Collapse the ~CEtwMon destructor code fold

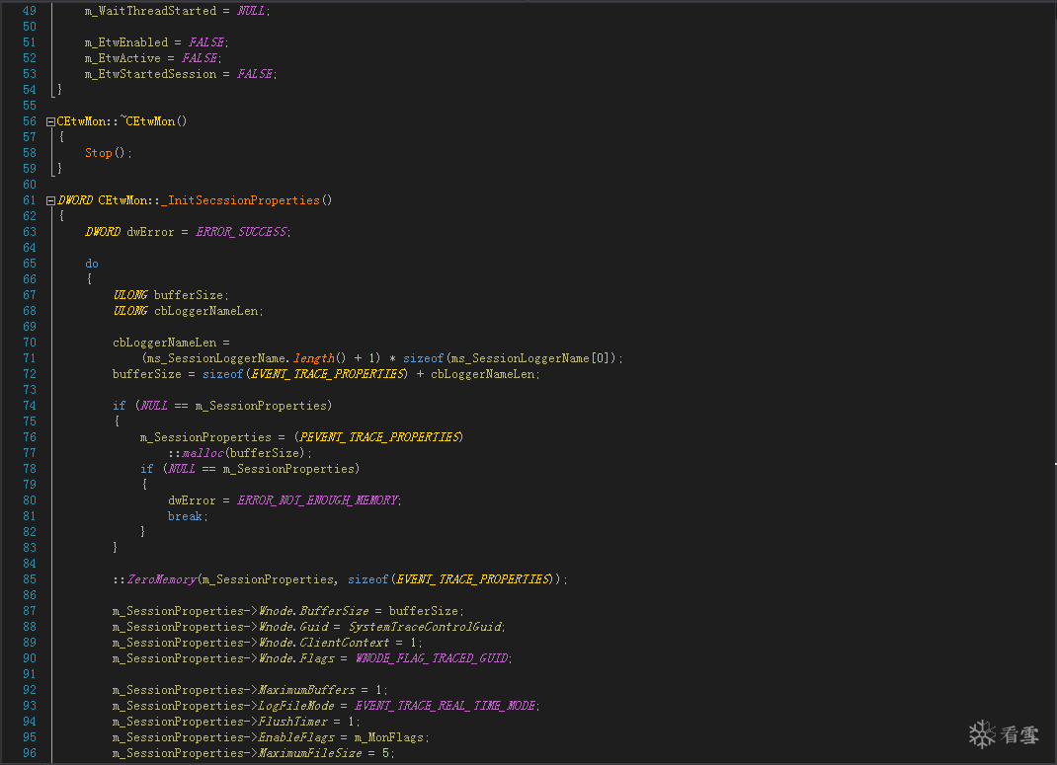(x=50, y=121)
